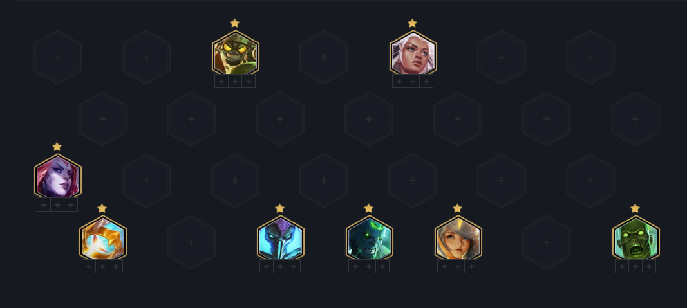
Task: Open first item slot under goggled goblin
Action: 221,82
